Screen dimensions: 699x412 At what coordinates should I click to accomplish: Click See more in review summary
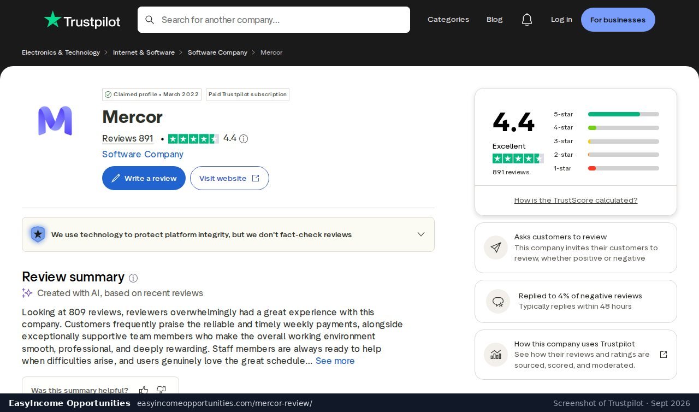coord(335,361)
